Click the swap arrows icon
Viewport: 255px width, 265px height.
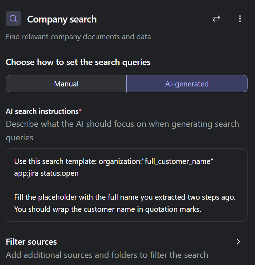point(216,19)
